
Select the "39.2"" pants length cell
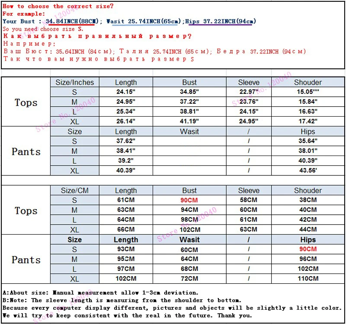click(x=126, y=160)
